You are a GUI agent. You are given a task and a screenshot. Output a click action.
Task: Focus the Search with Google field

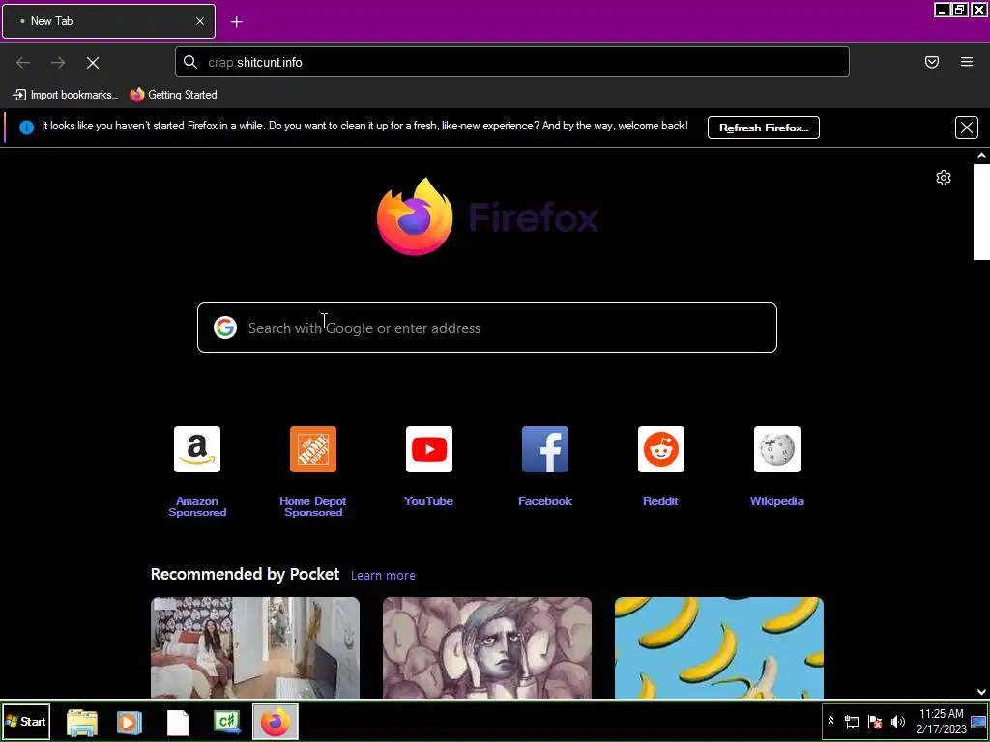[487, 328]
